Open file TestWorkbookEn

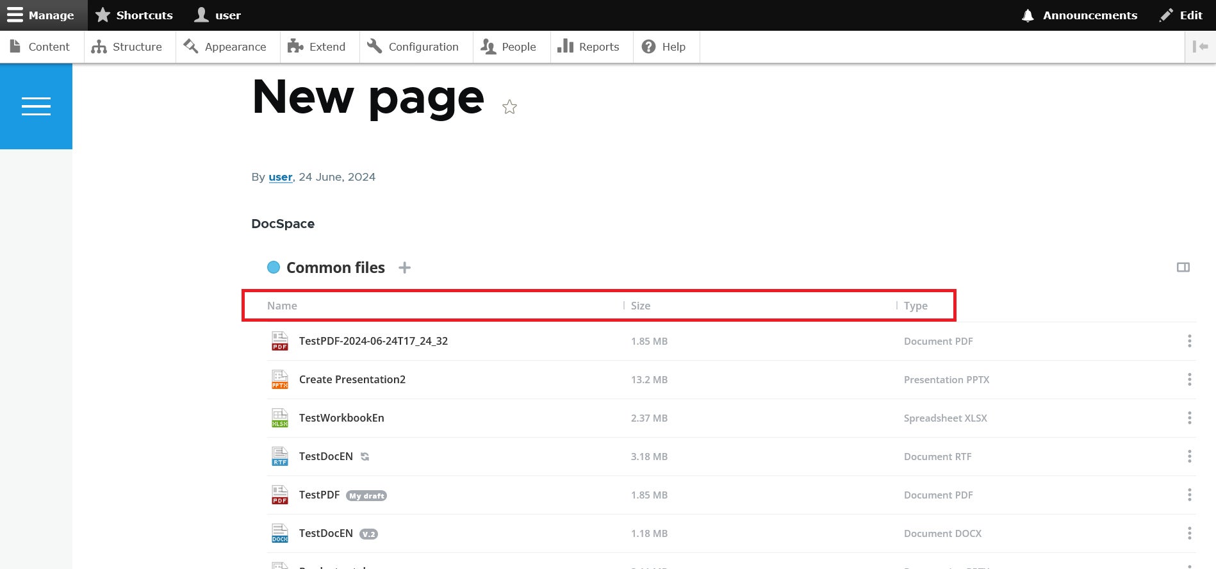(341, 418)
